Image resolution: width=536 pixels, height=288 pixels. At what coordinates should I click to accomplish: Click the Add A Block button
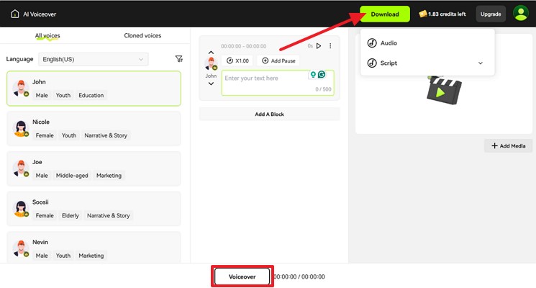click(269, 114)
